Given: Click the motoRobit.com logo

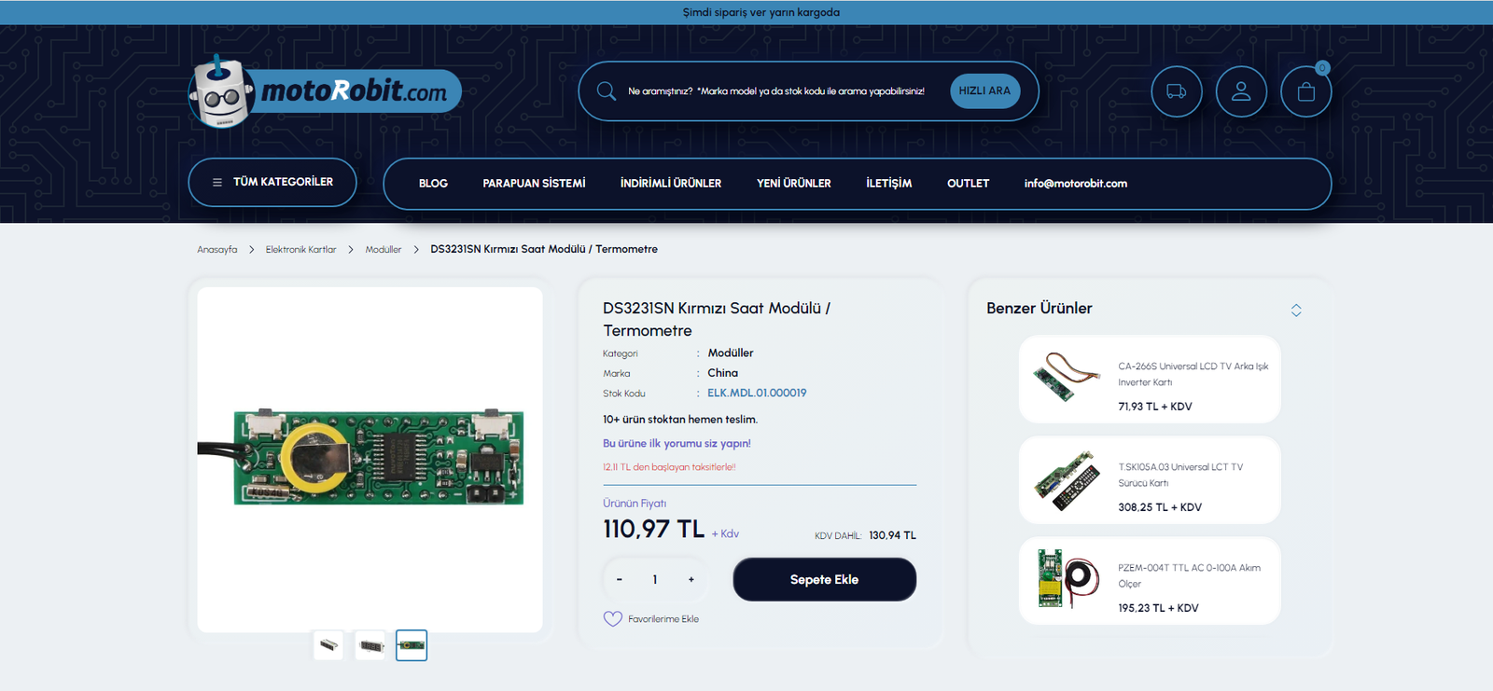Looking at the screenshot, I should pyautogui.click(x=325, y=91).
